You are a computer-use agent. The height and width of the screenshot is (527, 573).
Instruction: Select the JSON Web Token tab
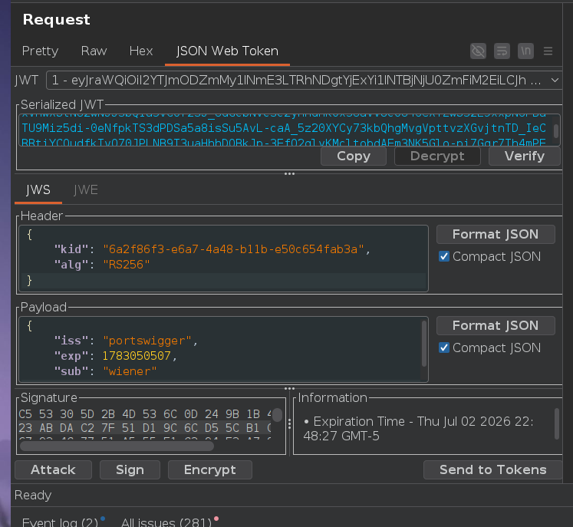click(227, 51)
